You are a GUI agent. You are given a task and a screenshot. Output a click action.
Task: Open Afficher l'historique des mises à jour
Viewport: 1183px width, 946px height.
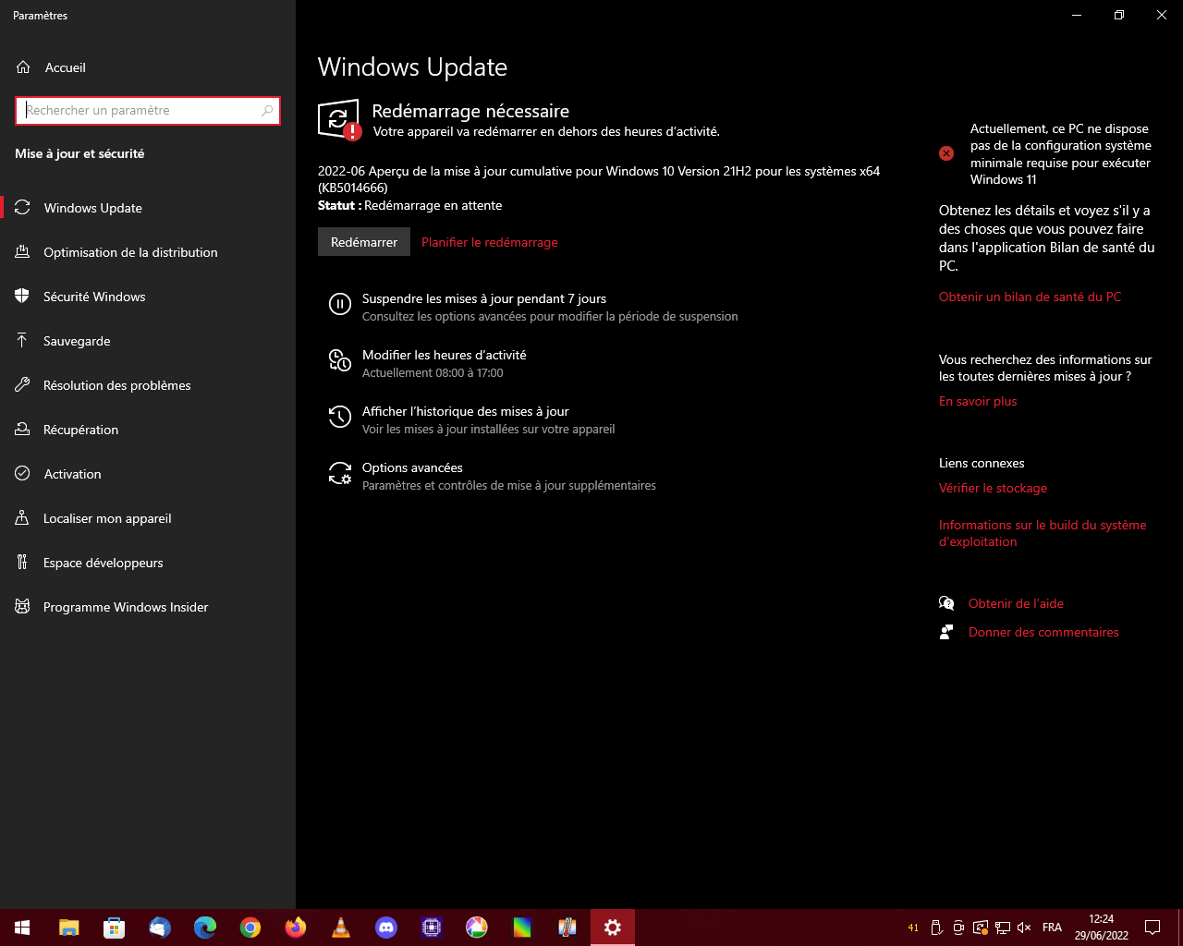coord(465,411)
